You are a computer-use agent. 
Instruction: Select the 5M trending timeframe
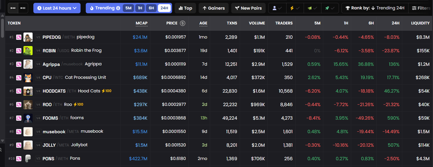click(128, 8)
